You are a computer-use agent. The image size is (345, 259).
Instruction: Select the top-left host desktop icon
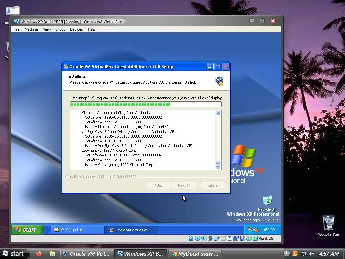pyautogui.click(x=13, y=11)
